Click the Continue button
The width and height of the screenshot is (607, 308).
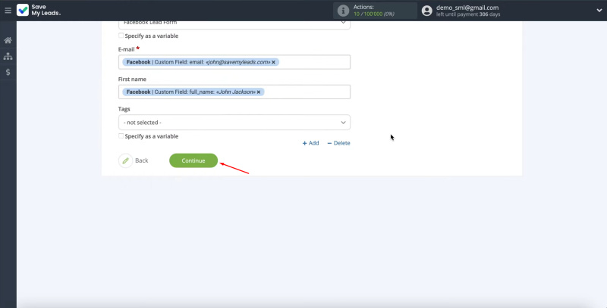click(193, 160)
